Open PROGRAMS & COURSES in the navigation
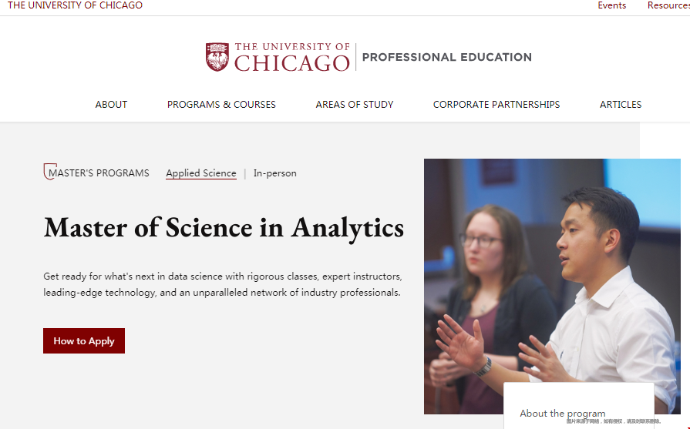The image size is (690, 429). click(x=221, y=105)
